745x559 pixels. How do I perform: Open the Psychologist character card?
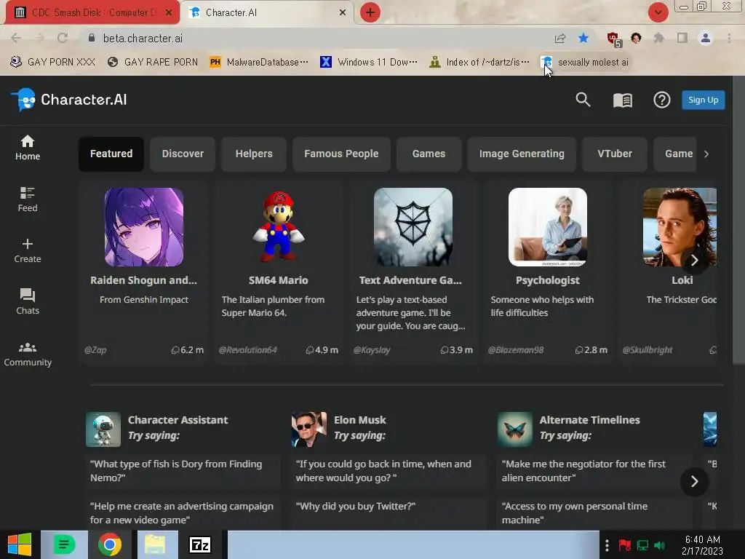point(547,272)
